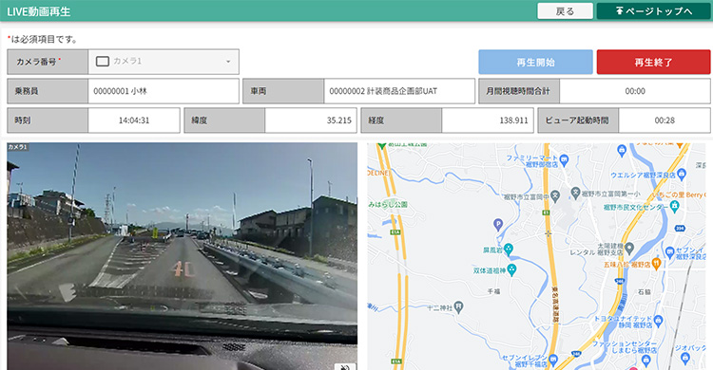Click the カメラ1 live video feed
Viewport: 713px width, 370px height.
click(182, 256)
